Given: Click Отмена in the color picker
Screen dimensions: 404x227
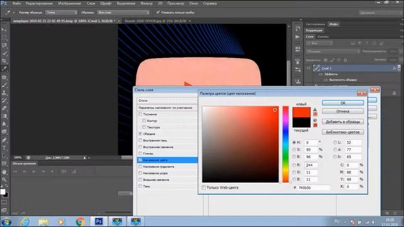Looking at the screenshot, I should coord(343,111).
